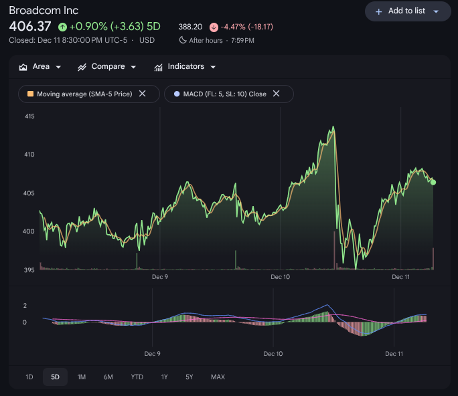458x396 pixels.
Task: Click the green up-arrow change icon
Action: coord(62,27)
